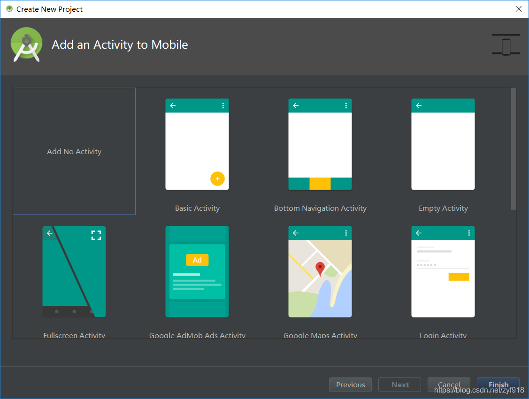Choose the Bottom Navigation Activity thumbnail
Screen dimensions: 529x399
pos(320,144)
